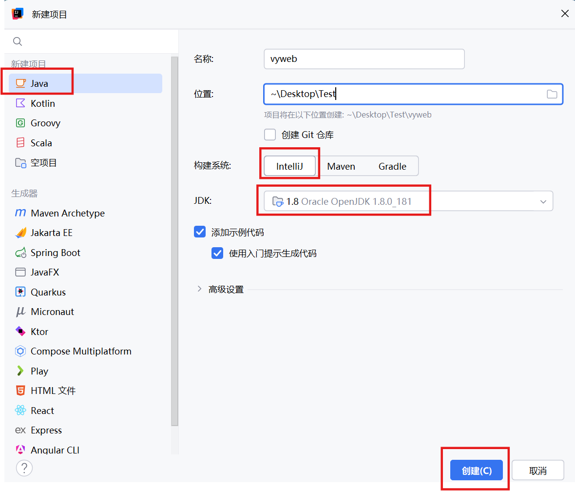Select Spring Boot generator text

[56, 253]
